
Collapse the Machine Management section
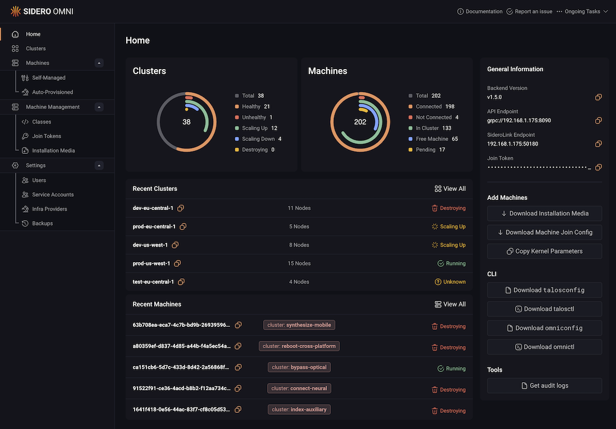99,107
